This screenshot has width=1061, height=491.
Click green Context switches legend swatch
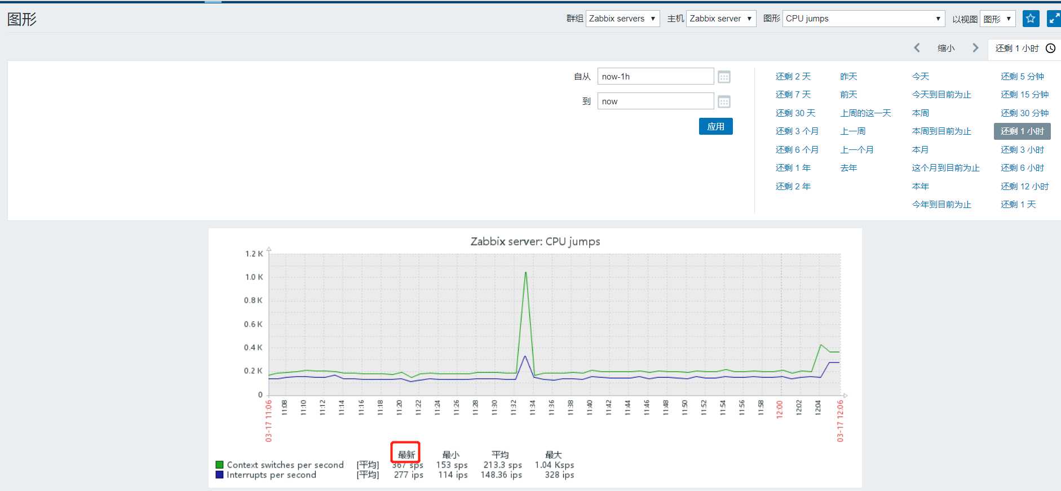point(219,465)
